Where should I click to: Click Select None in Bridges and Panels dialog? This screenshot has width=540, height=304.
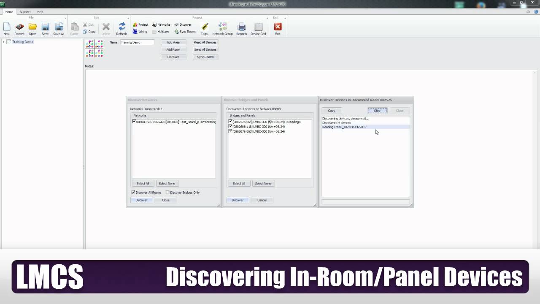[x=263, y=183]
